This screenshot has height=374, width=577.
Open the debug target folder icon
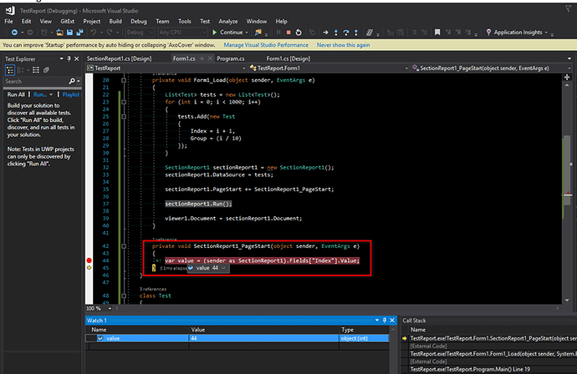tap(258, 33)
